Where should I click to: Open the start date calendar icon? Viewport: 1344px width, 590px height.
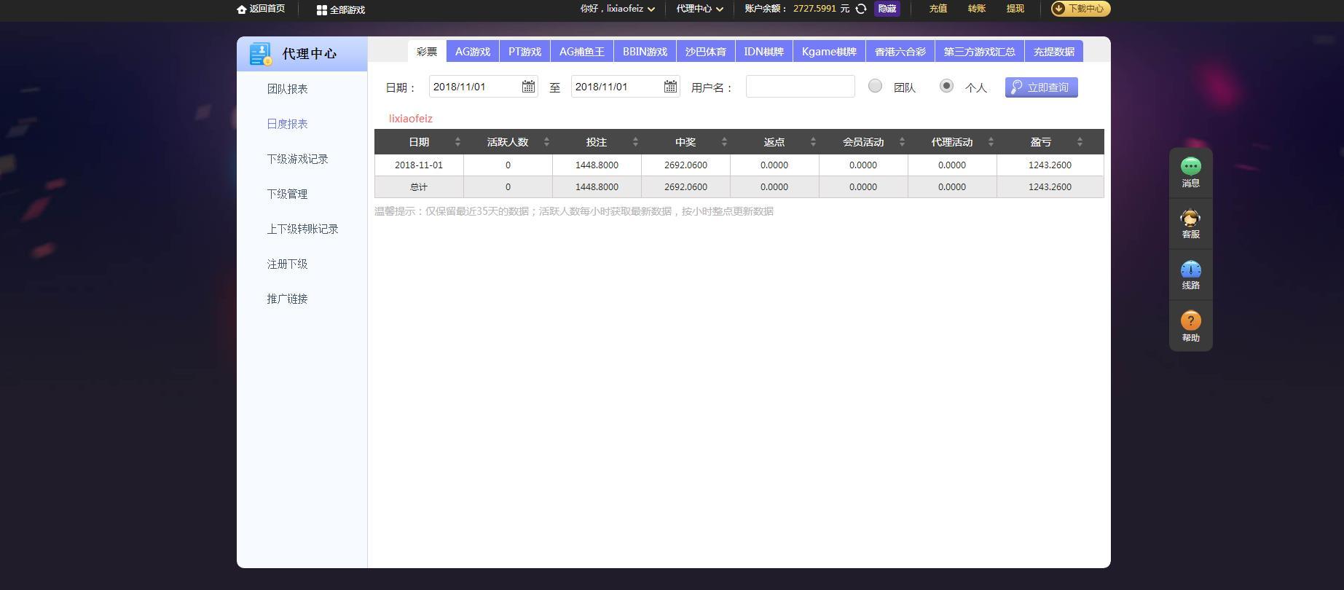click(x=528, y=87)
